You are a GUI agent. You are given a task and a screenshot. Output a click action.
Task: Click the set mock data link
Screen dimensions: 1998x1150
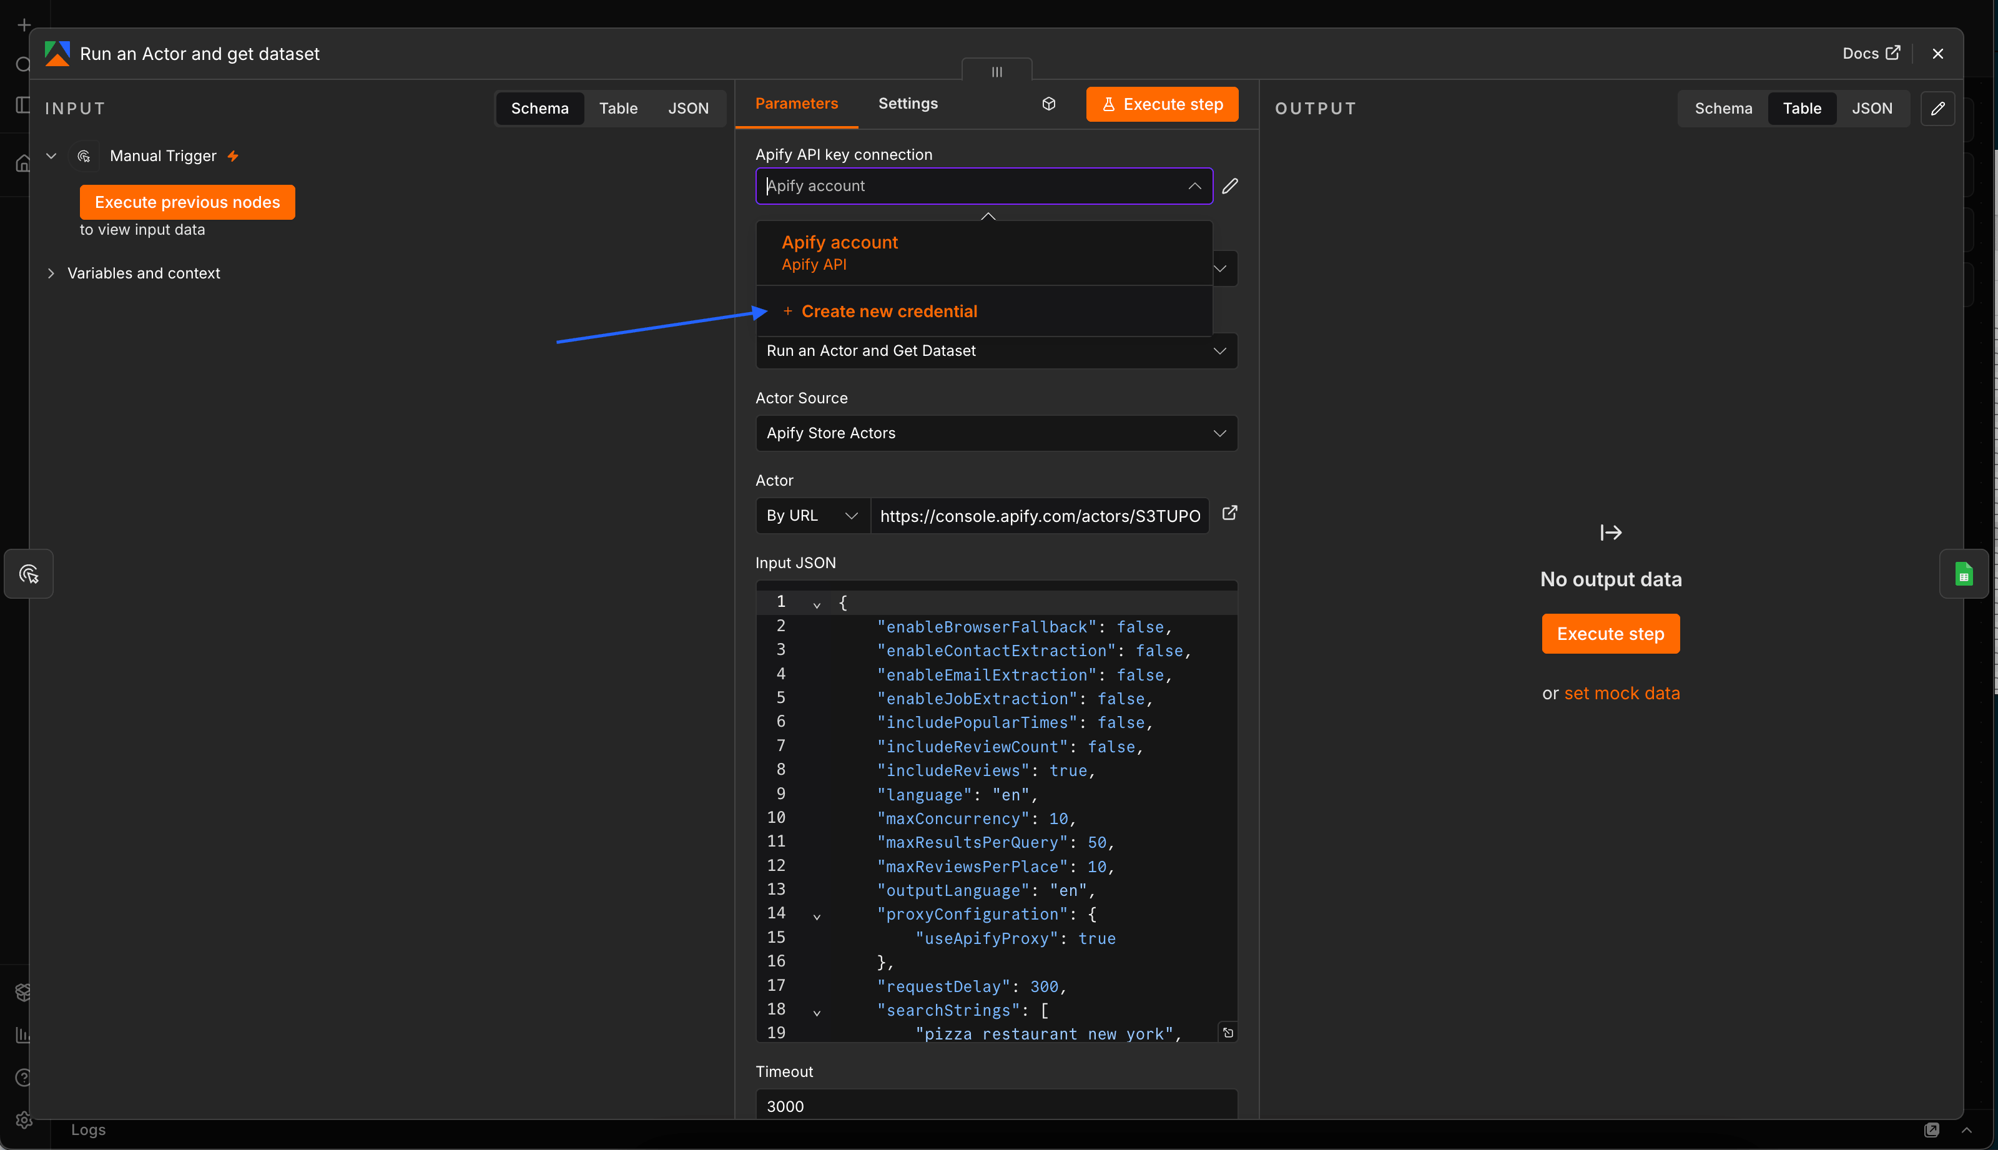click(1622, 693)
